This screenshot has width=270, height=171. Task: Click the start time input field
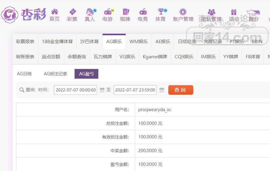tap(75, 90)
